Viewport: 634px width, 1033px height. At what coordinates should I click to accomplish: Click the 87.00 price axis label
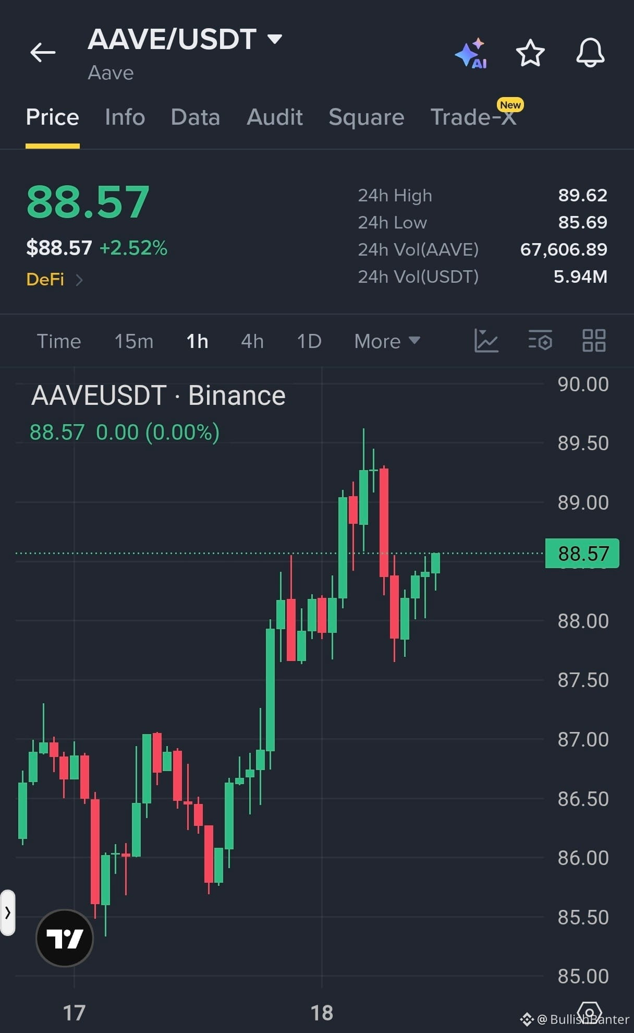click(x=583, y=739)
